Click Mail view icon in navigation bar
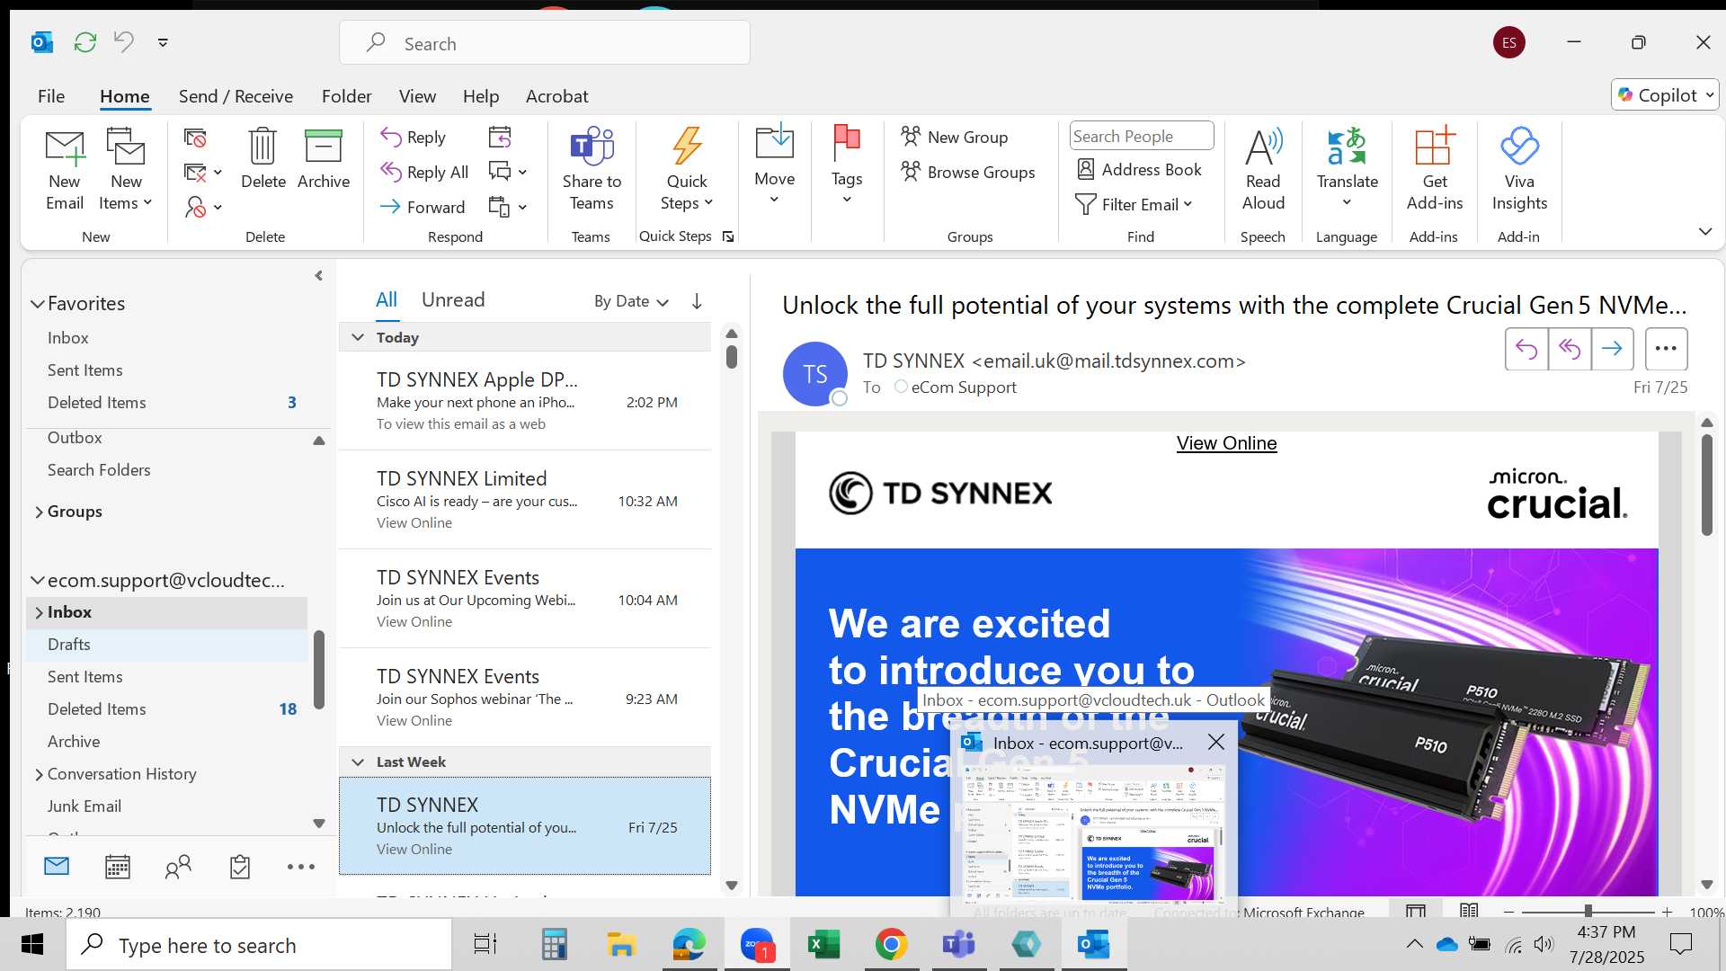Image resolution: width=1726 pixels, height=971 pixels. 57,866
